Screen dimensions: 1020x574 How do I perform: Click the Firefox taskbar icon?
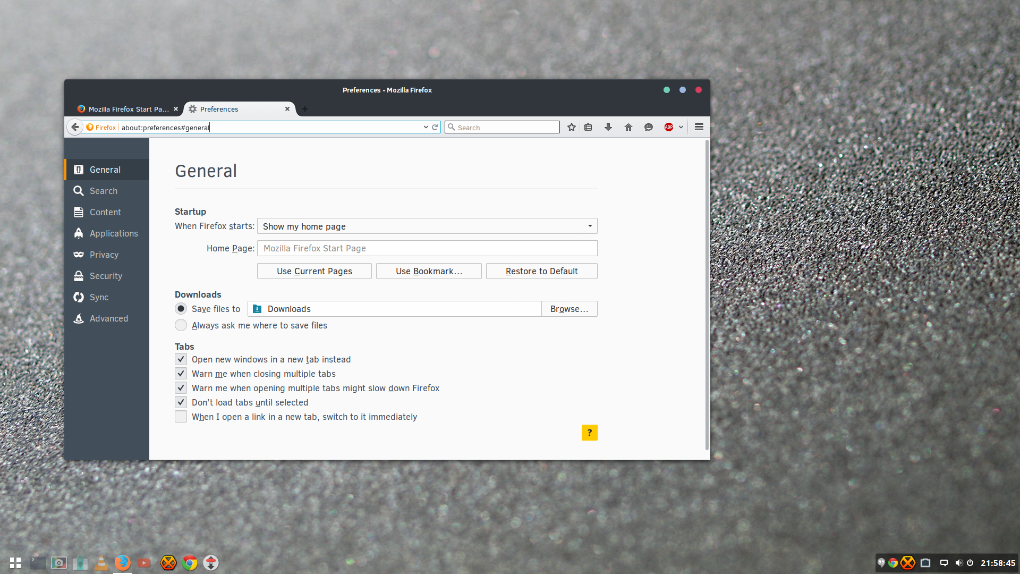click(x=123, y=563)
